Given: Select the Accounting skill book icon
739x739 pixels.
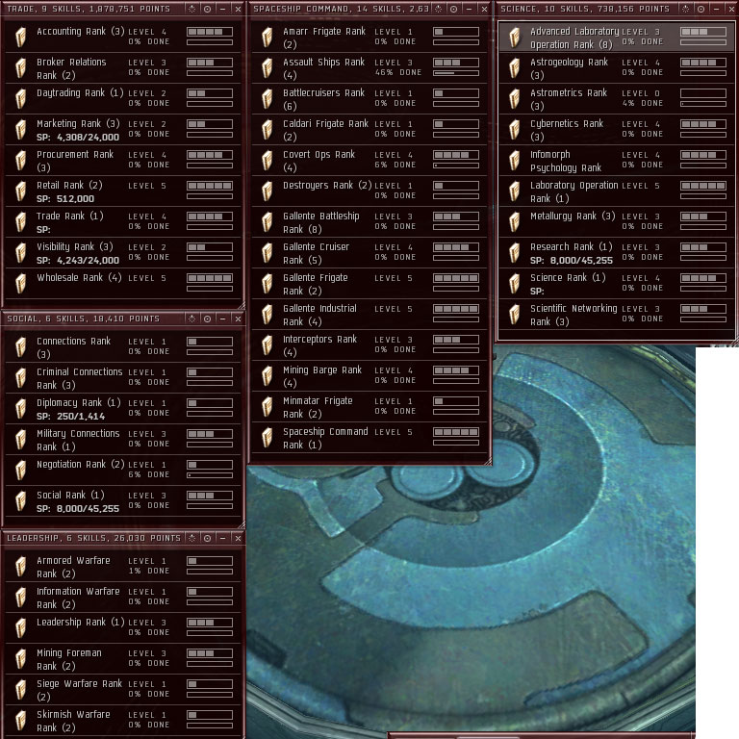Looking at the screenshot, I should pos(20,37).
